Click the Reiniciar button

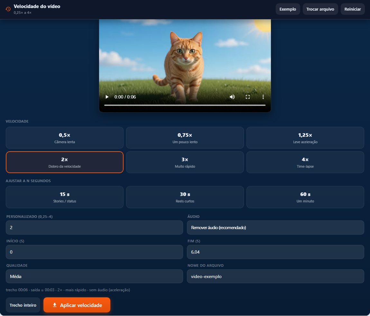coord(353,9)
